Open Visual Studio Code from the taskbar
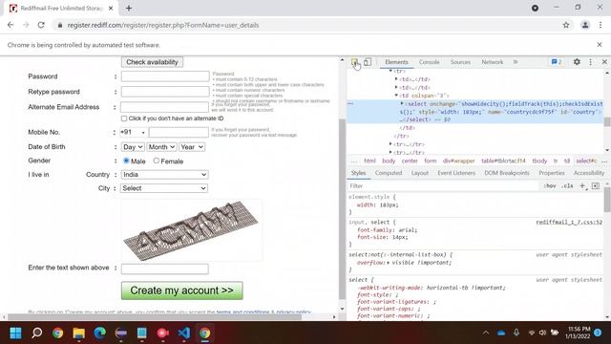 click(x=184, y=333)
